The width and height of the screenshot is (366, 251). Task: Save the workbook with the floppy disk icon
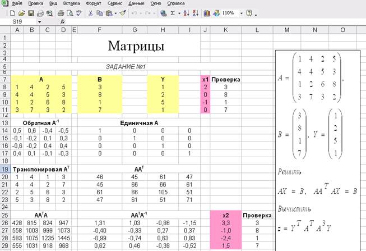click(x=31, y=13)
